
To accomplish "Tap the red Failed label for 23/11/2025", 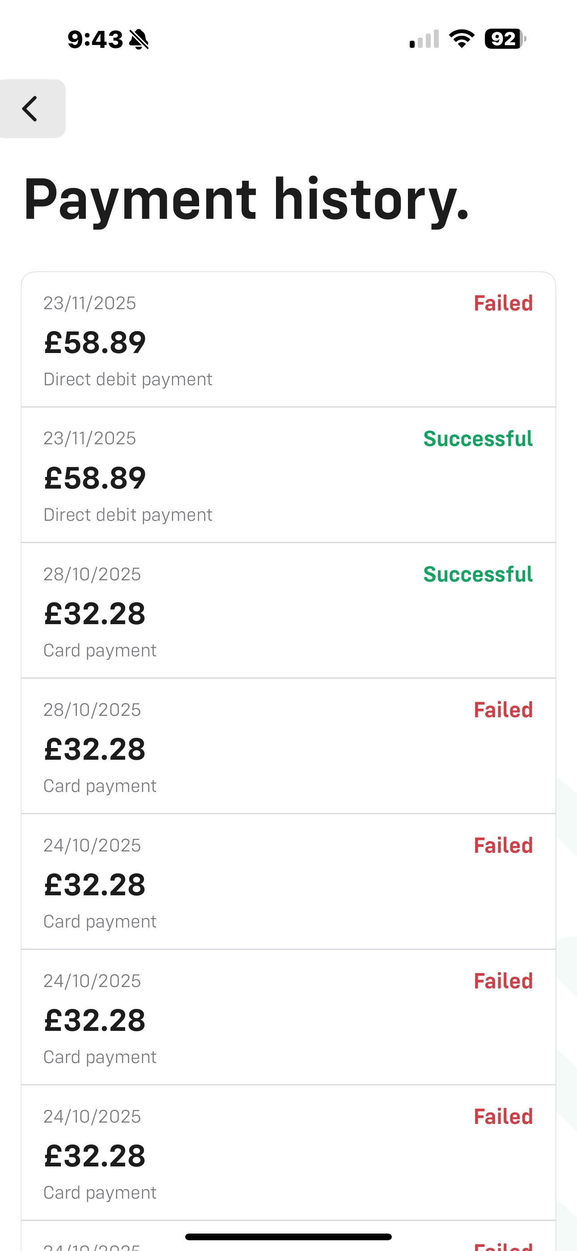I will point(503,303).
